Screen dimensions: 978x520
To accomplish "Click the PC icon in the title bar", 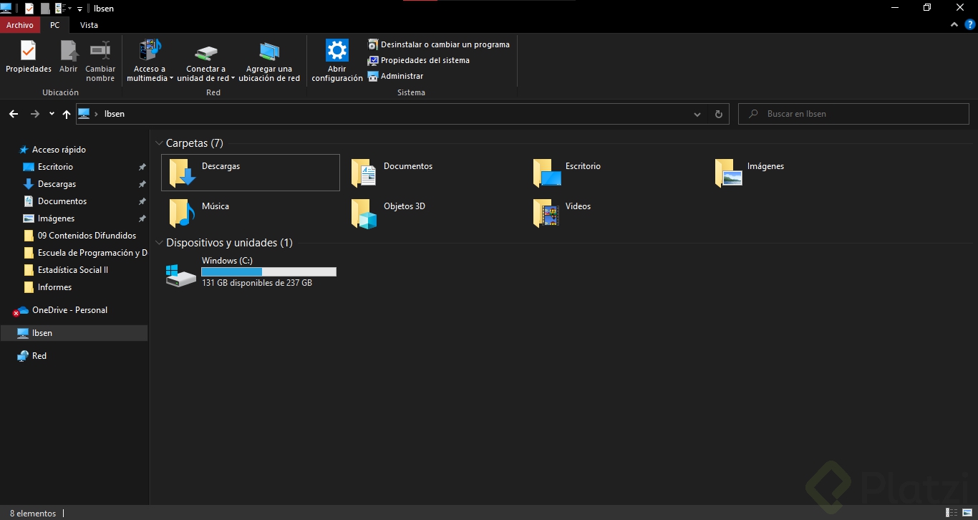I will pos(6,9).
